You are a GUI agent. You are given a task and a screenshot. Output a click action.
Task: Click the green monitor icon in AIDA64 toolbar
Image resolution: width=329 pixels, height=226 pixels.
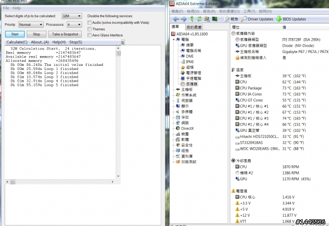[215, 19]
